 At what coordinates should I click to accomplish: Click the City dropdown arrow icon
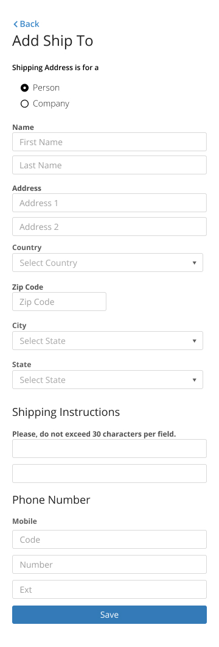[194, 341]
